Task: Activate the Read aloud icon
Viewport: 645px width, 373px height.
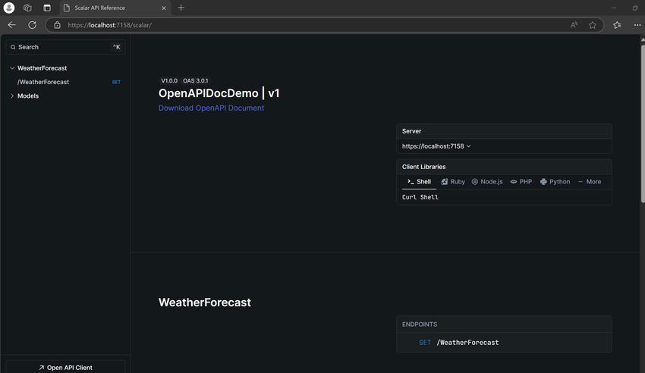Action: click(574, 25)
